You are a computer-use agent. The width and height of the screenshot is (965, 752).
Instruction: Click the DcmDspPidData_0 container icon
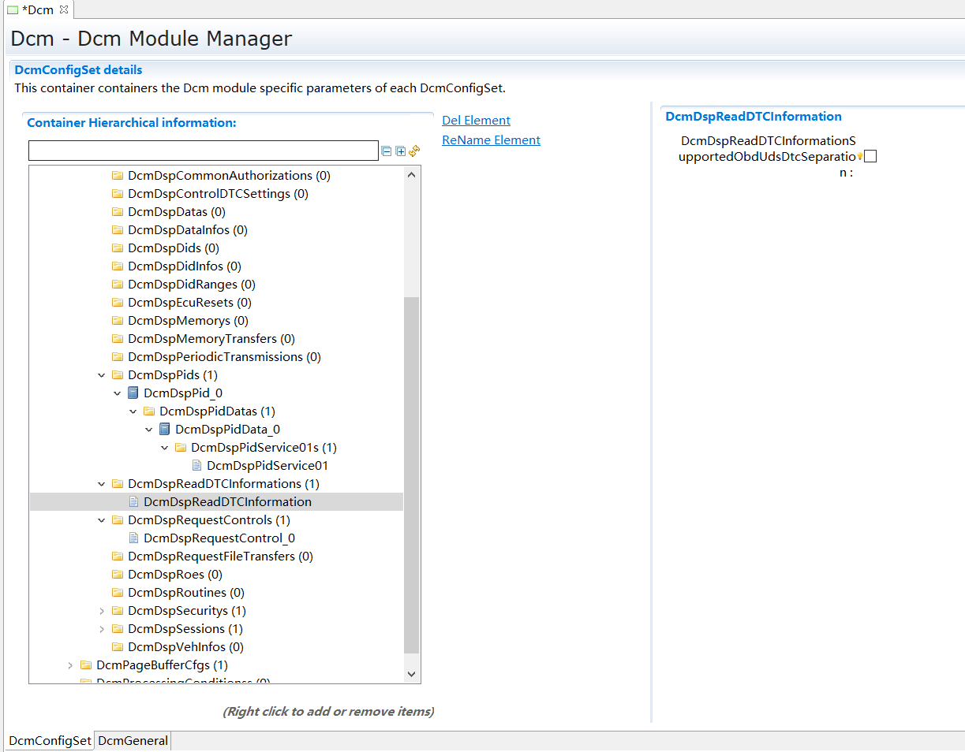(165, 429)
